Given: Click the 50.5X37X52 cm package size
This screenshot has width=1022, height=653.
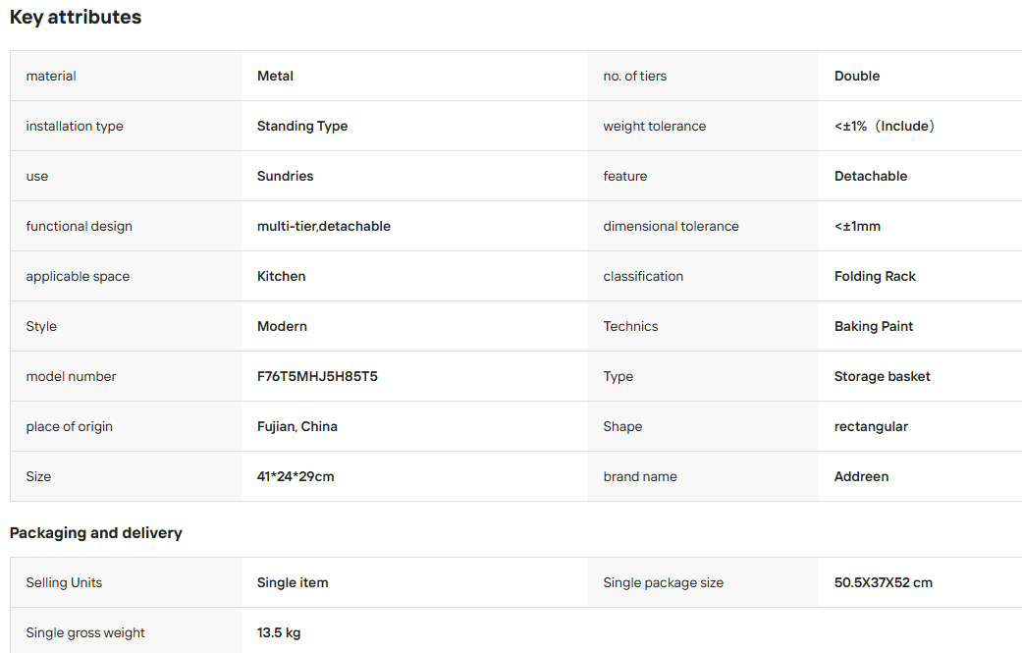Looking at the screenshot, I should click(884, 582).
